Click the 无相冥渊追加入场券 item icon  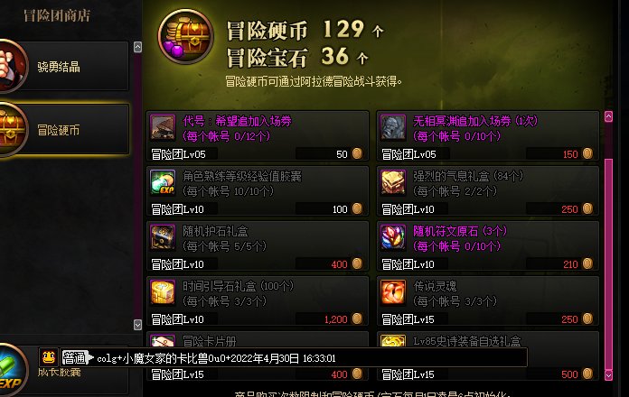[393, 127]
